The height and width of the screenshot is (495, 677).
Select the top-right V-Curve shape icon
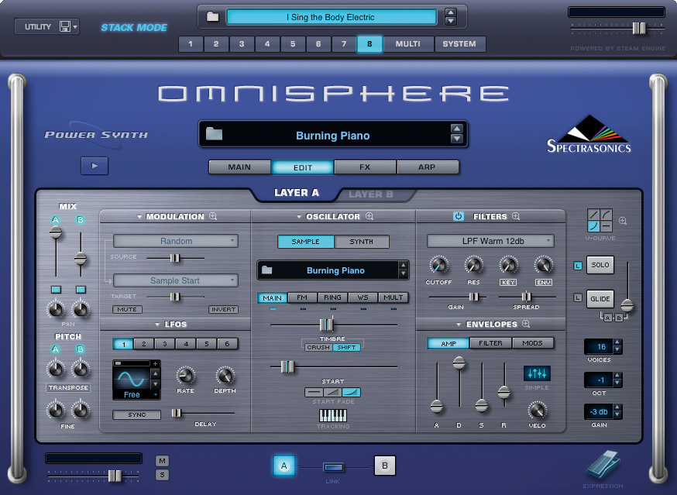(606, 215)
